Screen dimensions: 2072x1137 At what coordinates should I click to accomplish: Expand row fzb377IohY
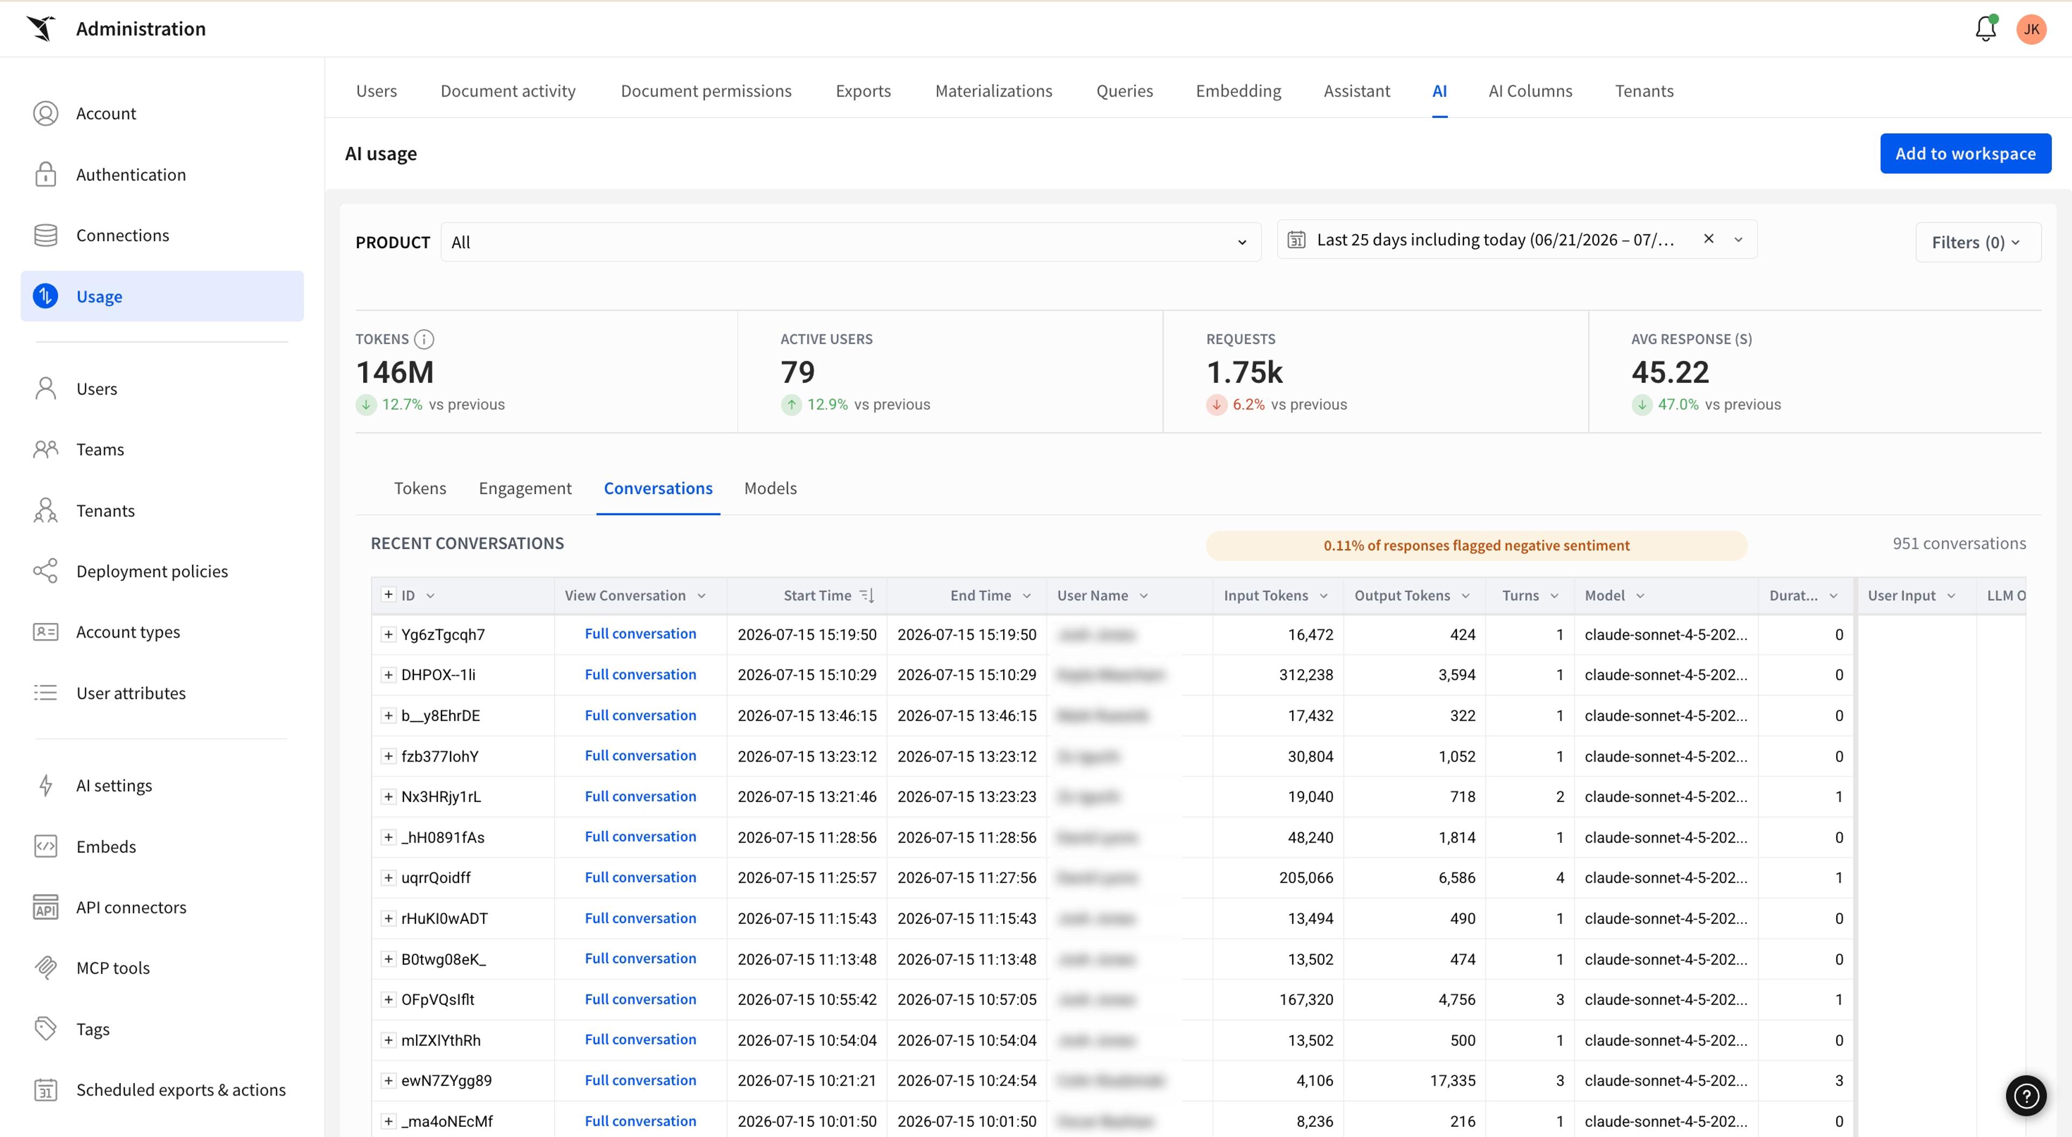point(388,756)
